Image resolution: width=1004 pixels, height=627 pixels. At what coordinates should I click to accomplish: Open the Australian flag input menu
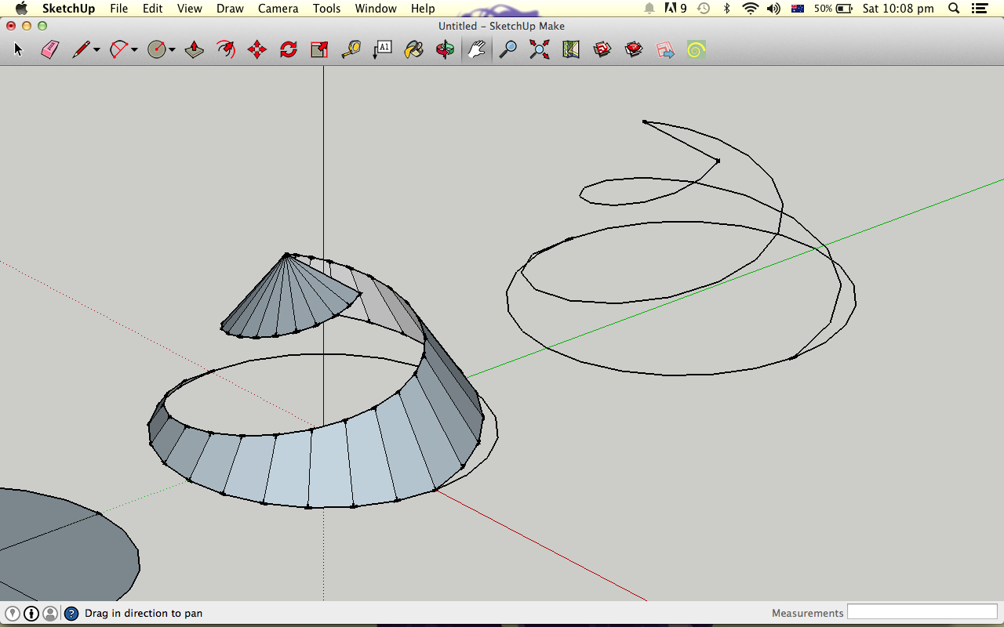click(x=798, y=9)
